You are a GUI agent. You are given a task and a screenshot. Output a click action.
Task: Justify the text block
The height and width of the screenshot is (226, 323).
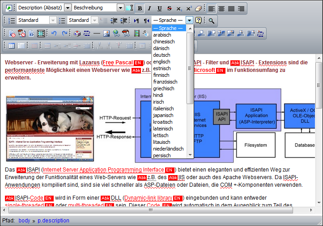pos(231,8)
